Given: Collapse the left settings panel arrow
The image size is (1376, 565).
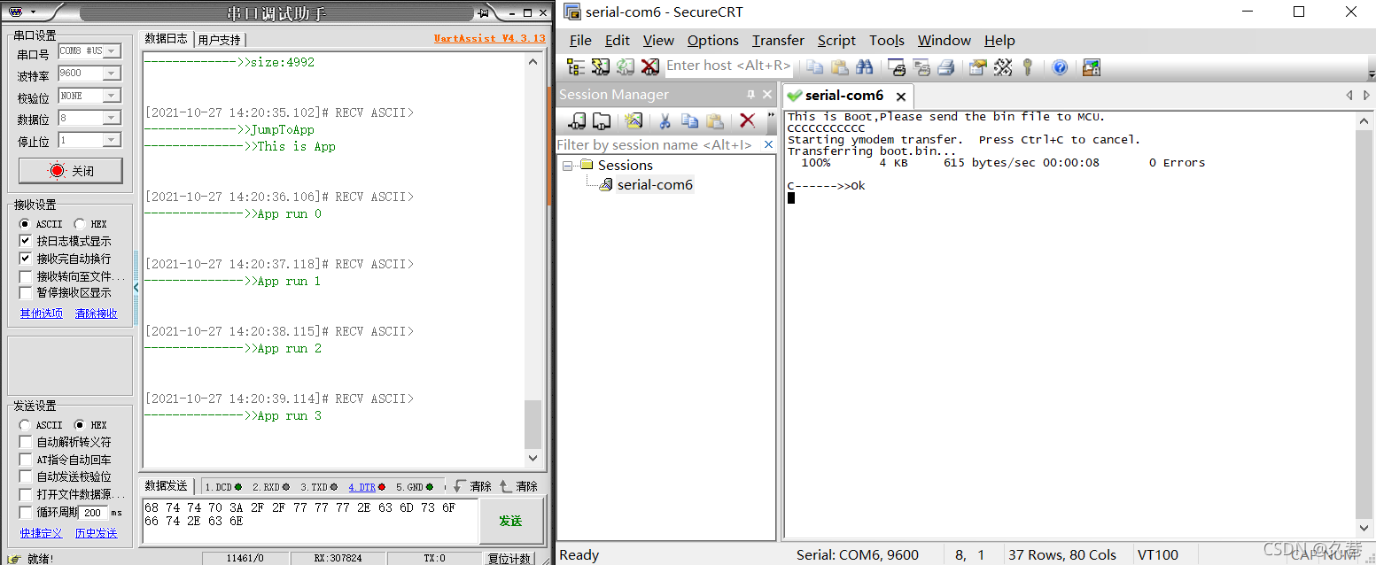Looking at the screenshot, I should 136,288.
